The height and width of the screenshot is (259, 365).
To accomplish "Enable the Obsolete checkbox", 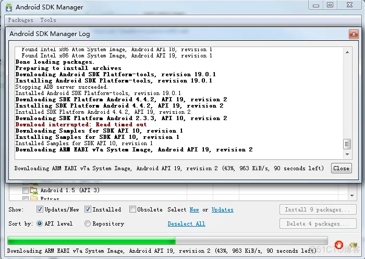I will (x=132, y=209).
